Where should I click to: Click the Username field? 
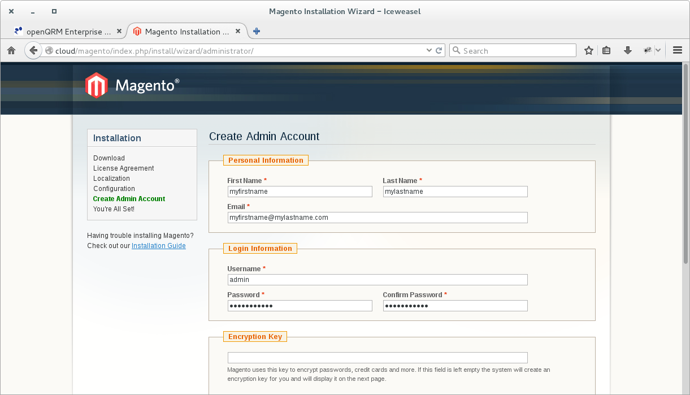377,280
